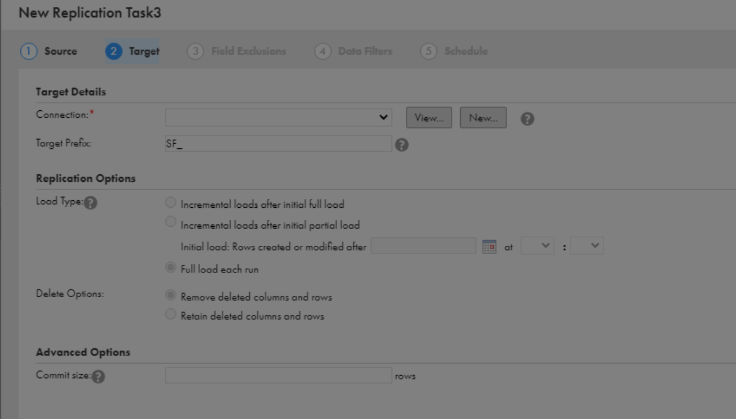Open the calendar date picker icon
This screenshot has height=419, width=736.
click(489, 247)
